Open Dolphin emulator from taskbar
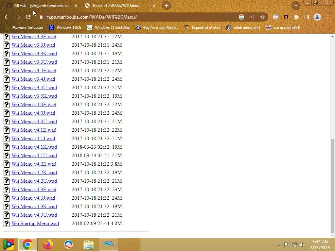 coord(109,244)
